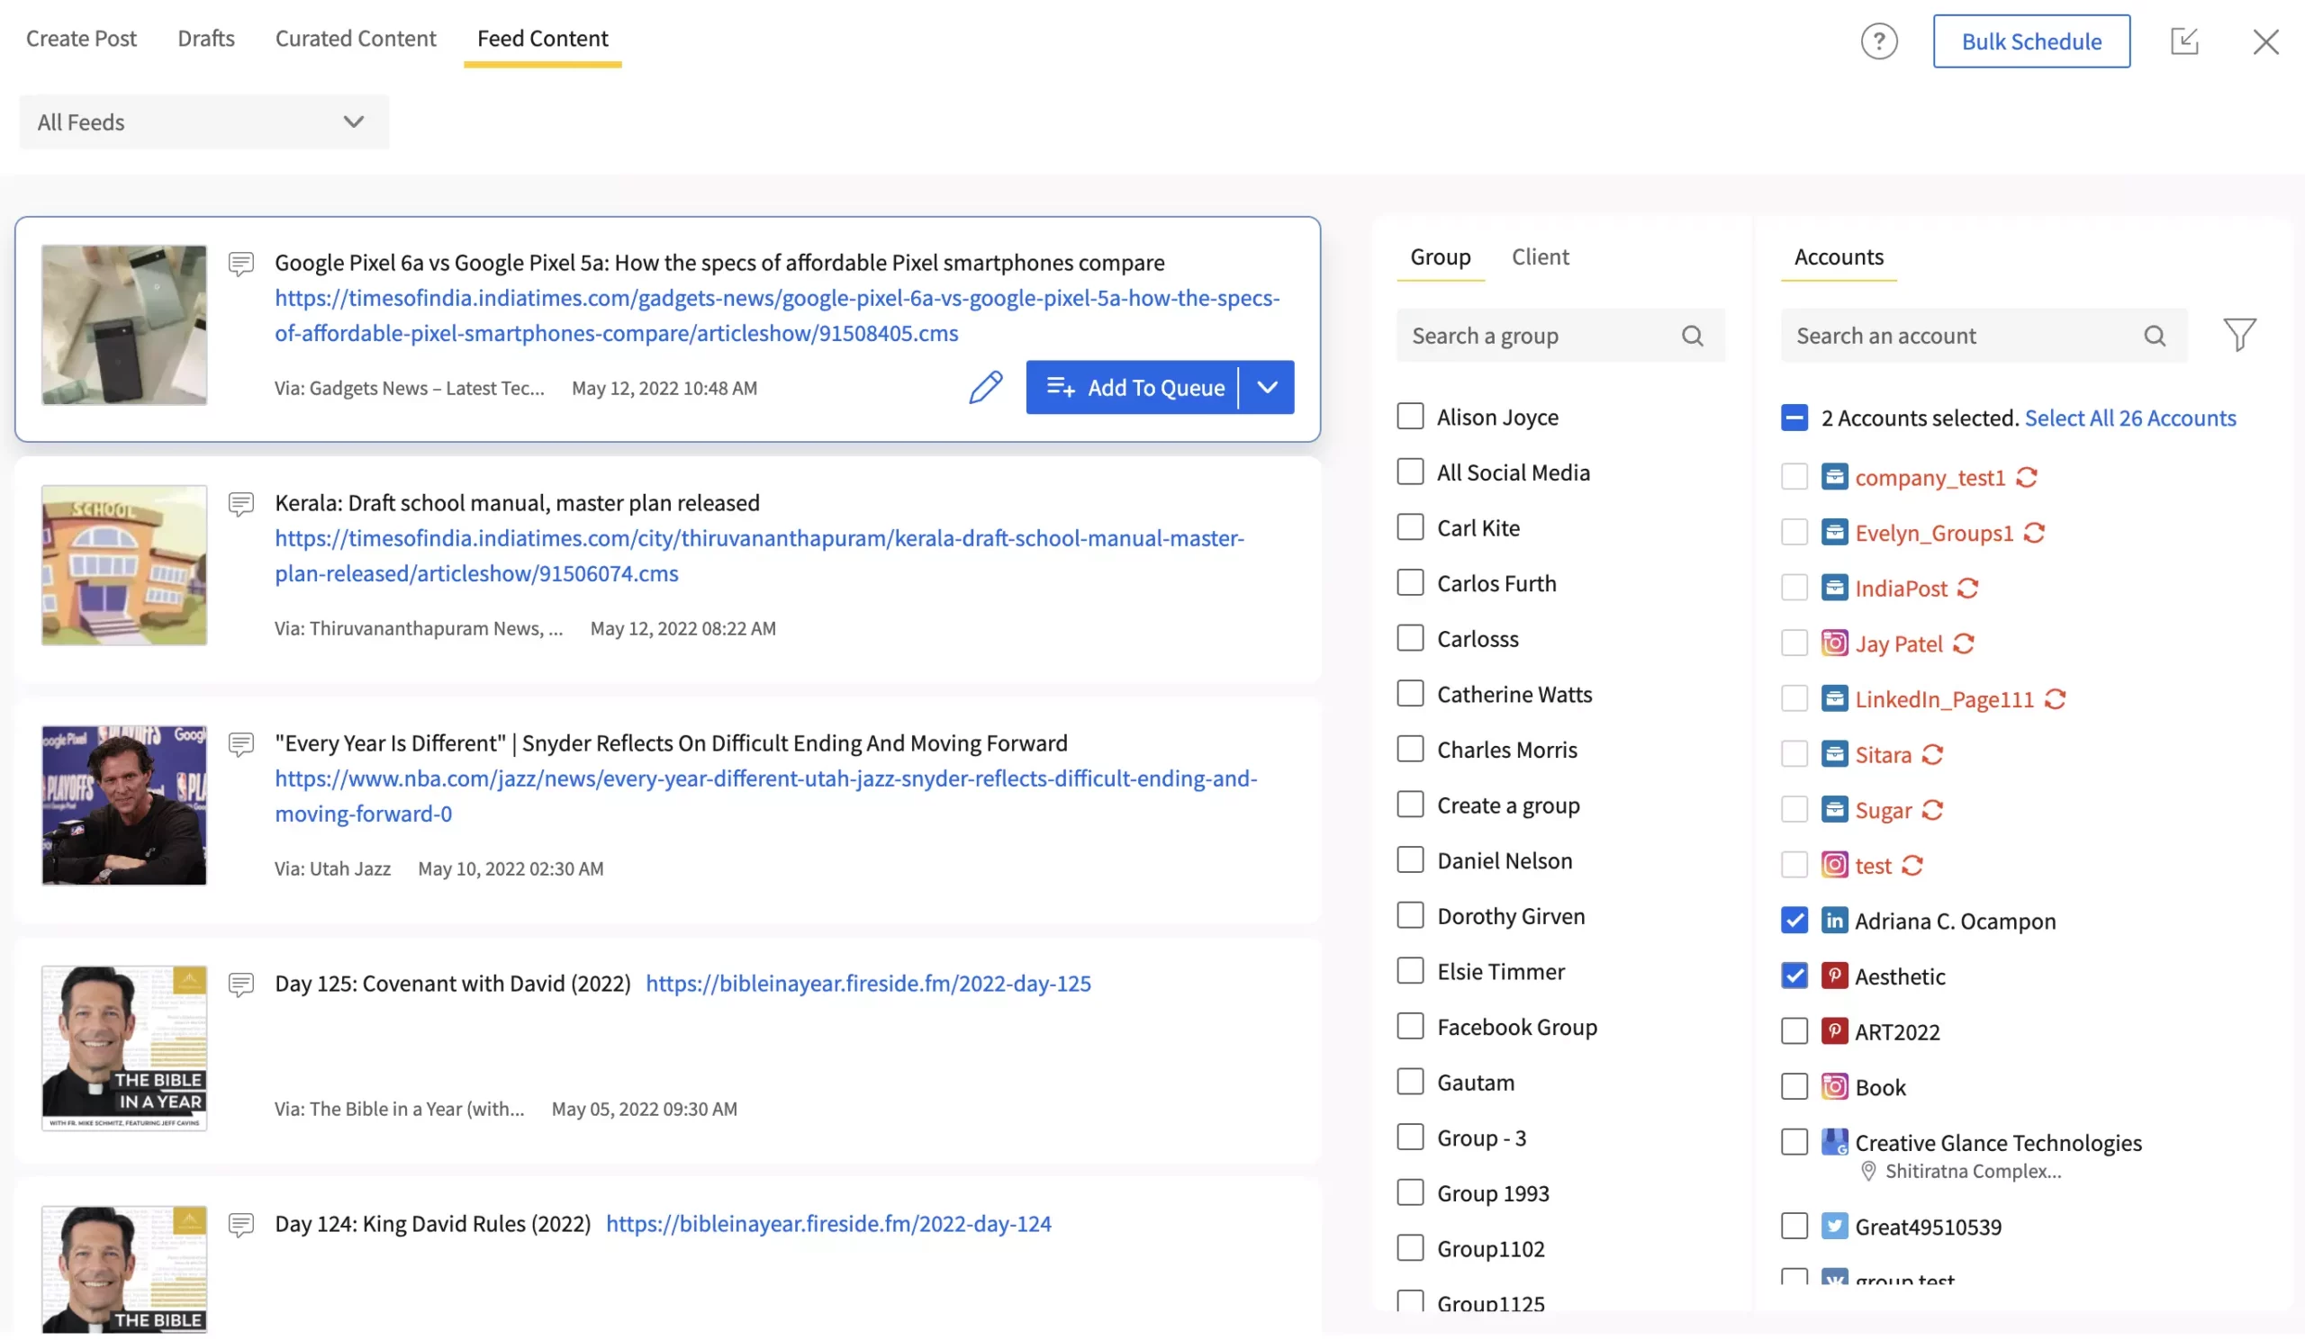Uncheck the Adriana C. Ocampon account
Screen dimensions: 2305x1340
tap(1794, 921)
